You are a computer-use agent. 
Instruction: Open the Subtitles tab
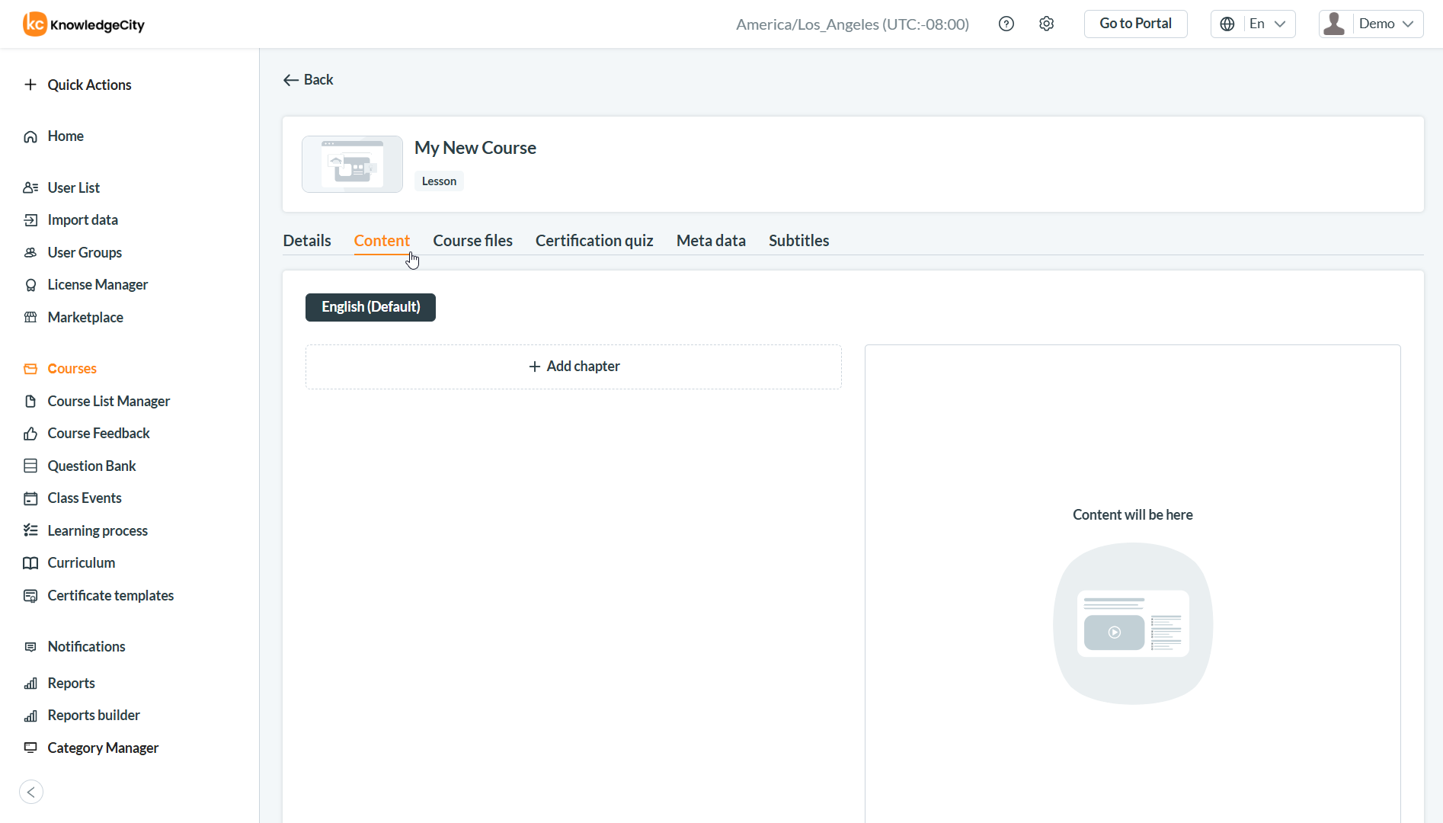click(798, 241)
